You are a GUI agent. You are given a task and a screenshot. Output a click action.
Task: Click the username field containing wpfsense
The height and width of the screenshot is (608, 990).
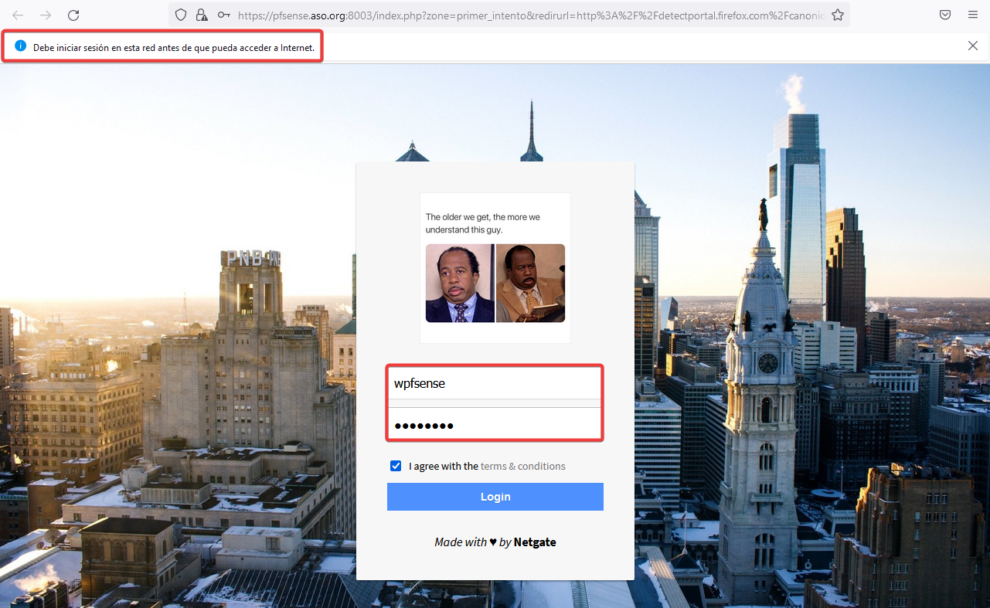click(x=495, y=383)
